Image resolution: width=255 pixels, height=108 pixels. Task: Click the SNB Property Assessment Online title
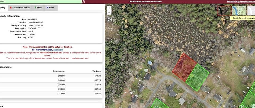coord(146,2)
